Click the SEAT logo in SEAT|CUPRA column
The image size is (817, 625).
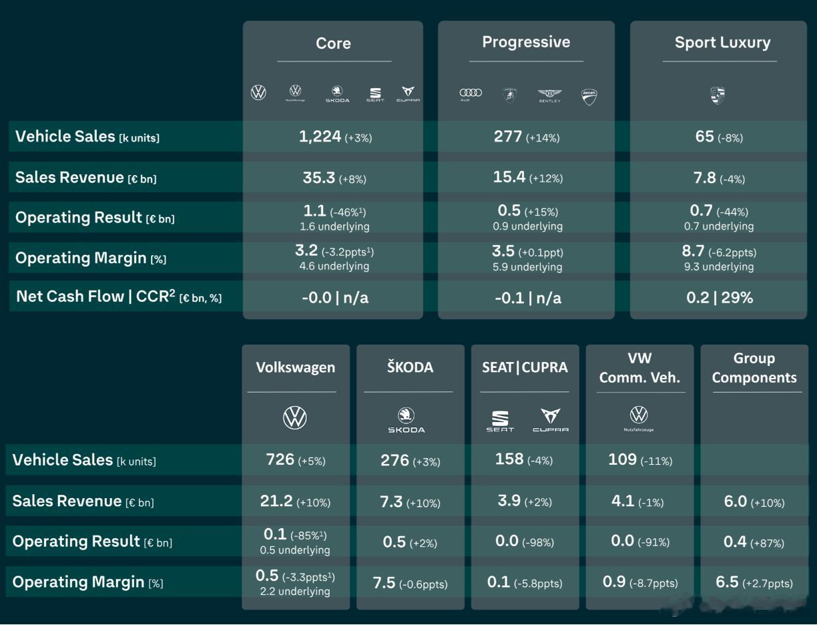(x=500, y=421)
